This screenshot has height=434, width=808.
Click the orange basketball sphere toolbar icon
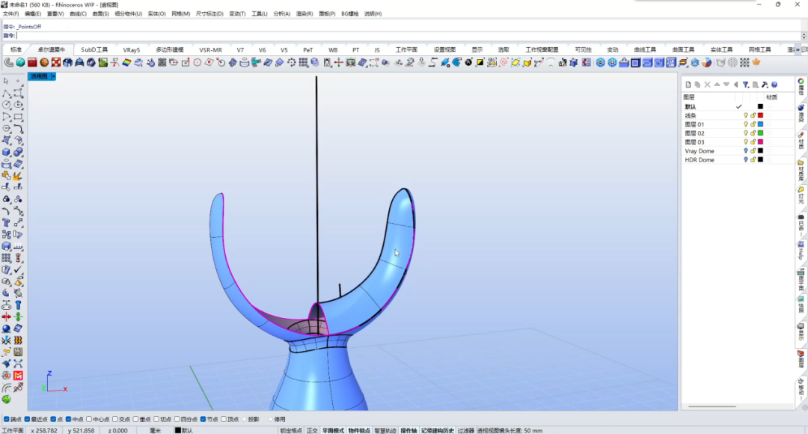coord(44,62)
